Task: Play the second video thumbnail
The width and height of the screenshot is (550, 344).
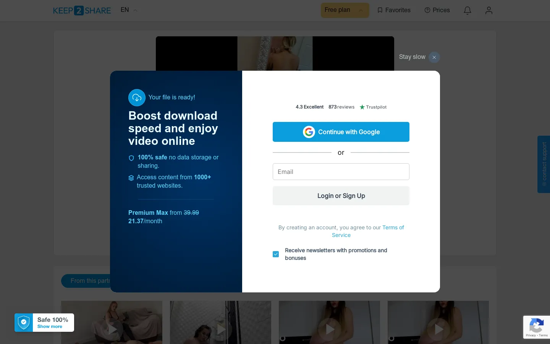Action: pos(221,329)
